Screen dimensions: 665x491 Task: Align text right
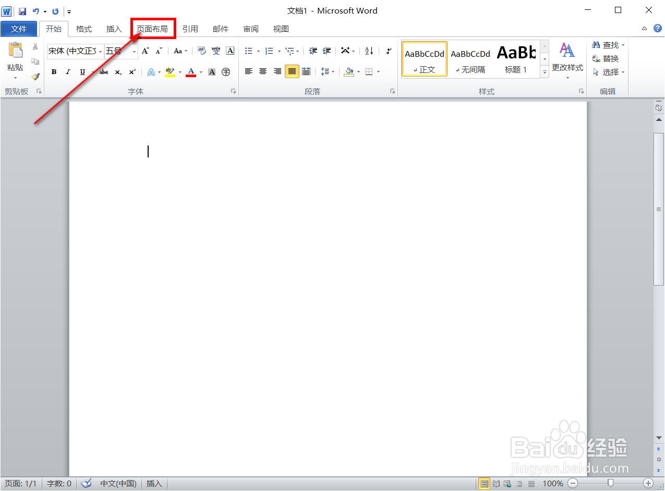coord(277,71)
